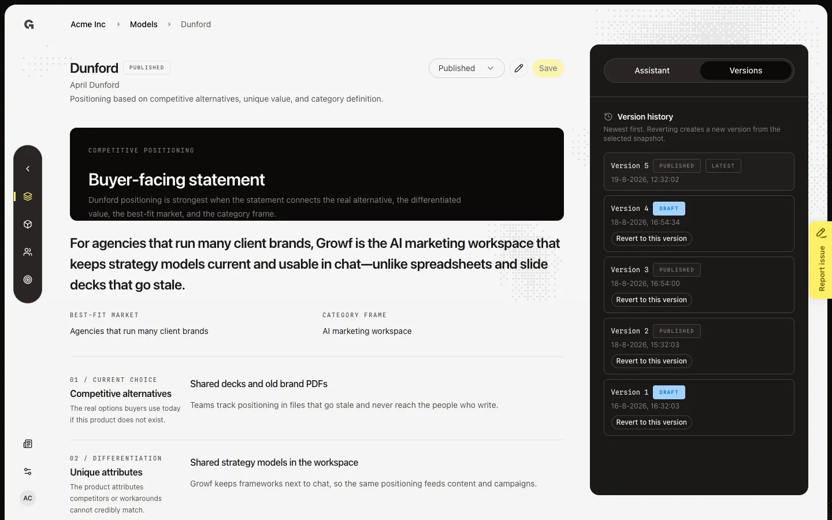This screenshot has height=520, width=832.
Task: Revert to Version 4
Action: (x=651, y=239)
